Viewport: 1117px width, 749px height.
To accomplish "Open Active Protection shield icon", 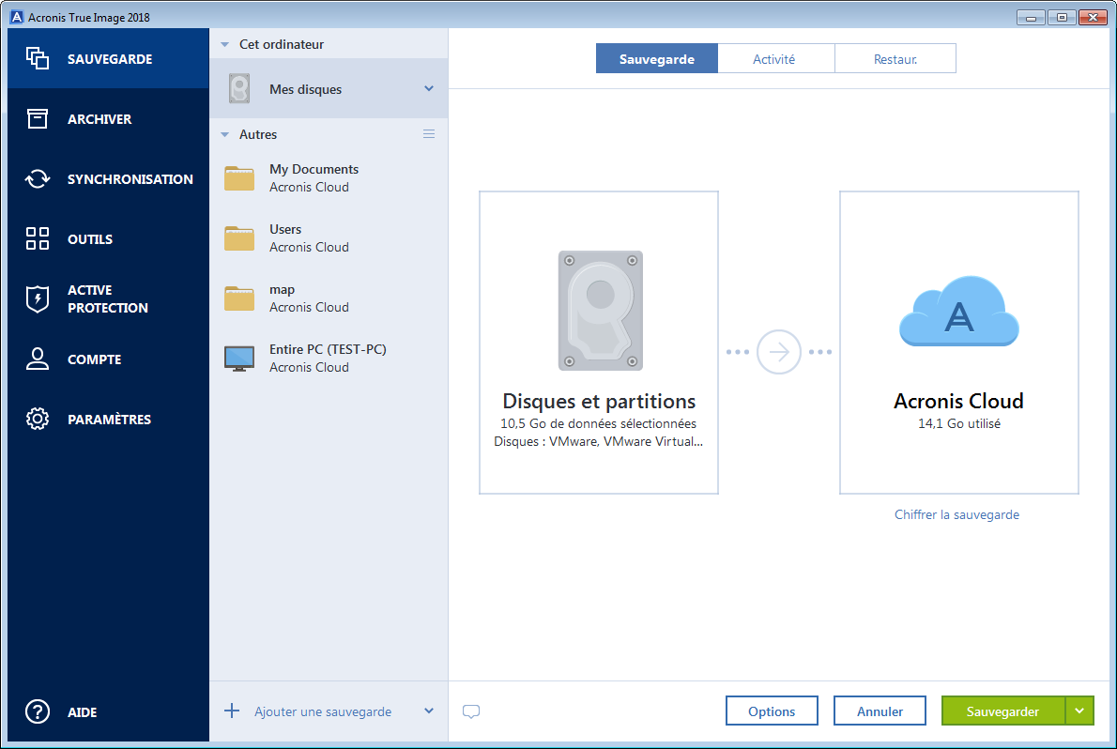I will click(x=38, y=298).
